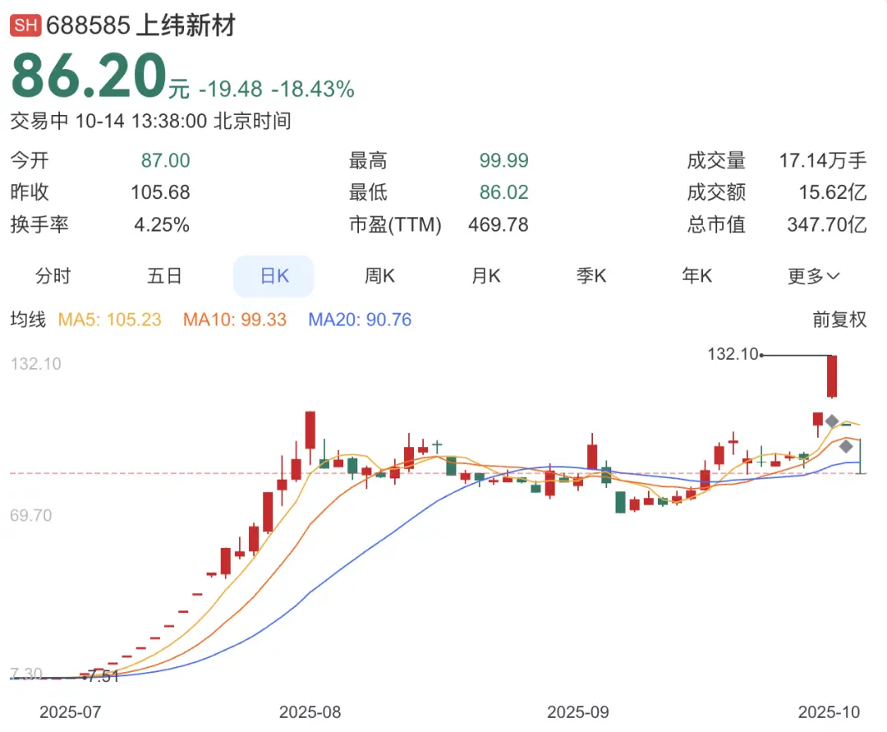Open the 更多 chart options dropdown
The width and height of the screenshot is (887, 732).
813,277
